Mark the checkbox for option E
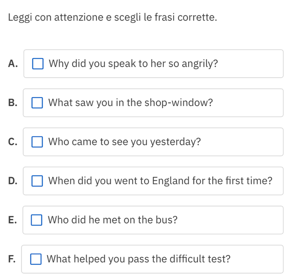The image size is (294, 280). click(37, 220)
